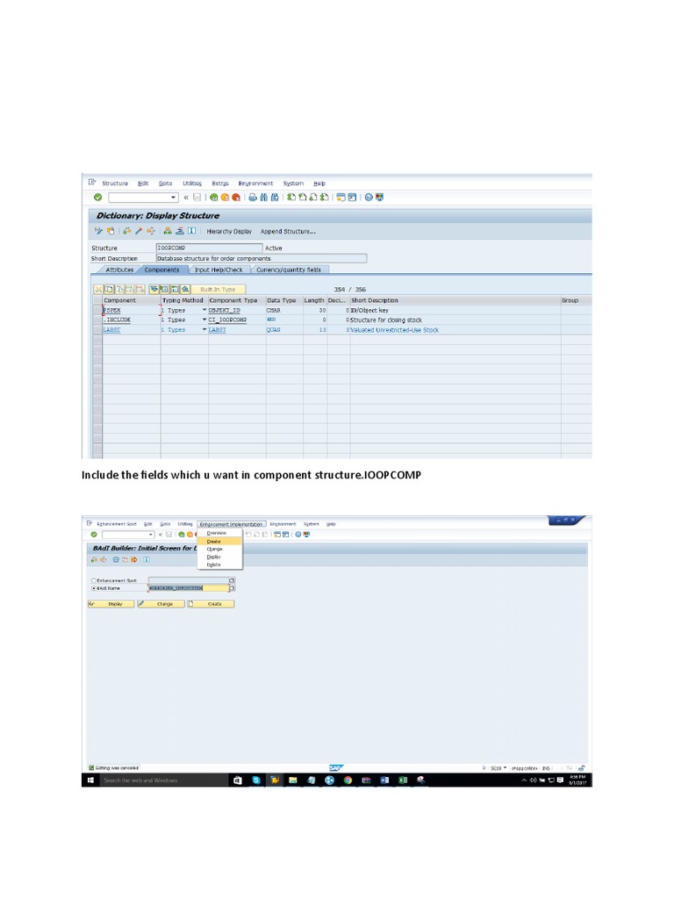674x899 pixels.
Task: Select the Enhancement Spot radio button
Action: pyautogui.click(x=94, y=581)
